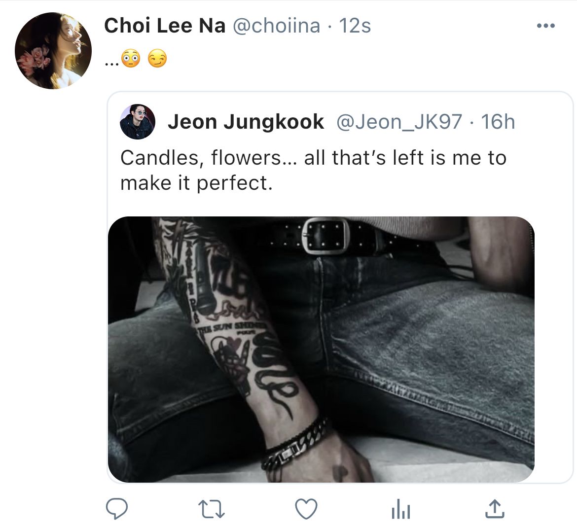Click the flushed face emoji
The width and height of the screenshot is (577, 528).
pyautogui.click(x=131, y=60)
